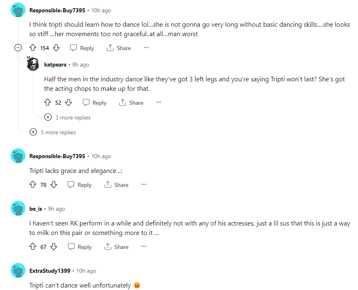
Task: Collapse the Responsible-Buy7395 comment thread
Action: point(18,48)
